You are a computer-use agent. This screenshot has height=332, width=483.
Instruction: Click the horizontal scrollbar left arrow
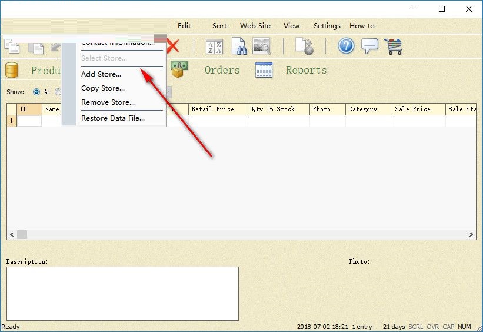pyautogui.click(x=12, y=235)
